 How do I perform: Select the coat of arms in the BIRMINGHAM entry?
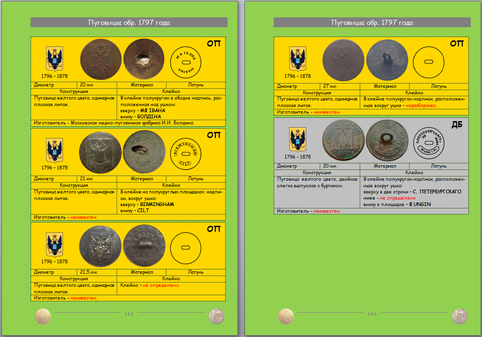54,150
